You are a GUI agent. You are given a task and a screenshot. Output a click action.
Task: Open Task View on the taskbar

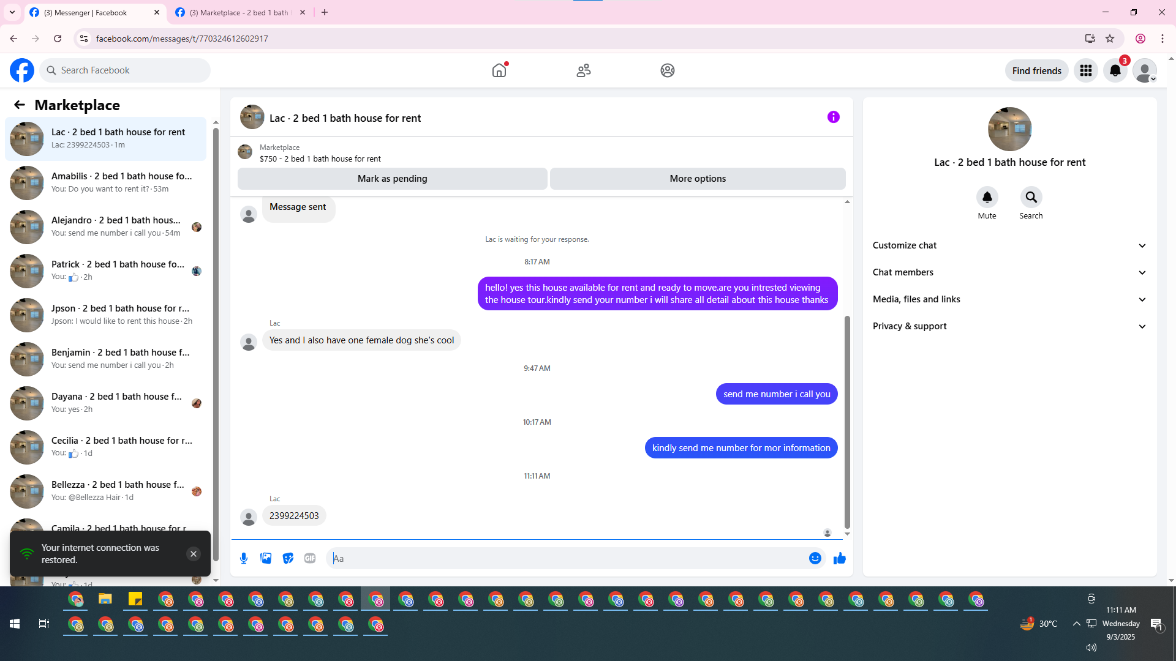44,624
